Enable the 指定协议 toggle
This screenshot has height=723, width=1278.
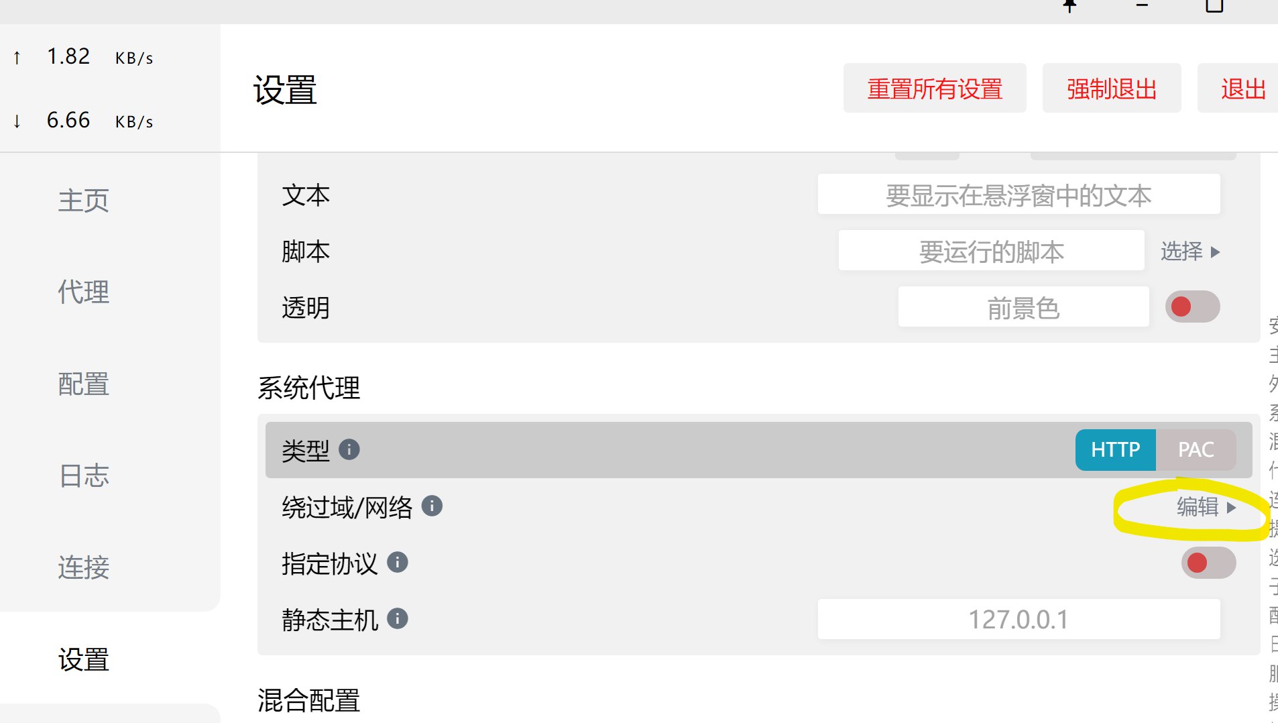click(1208, 563)
